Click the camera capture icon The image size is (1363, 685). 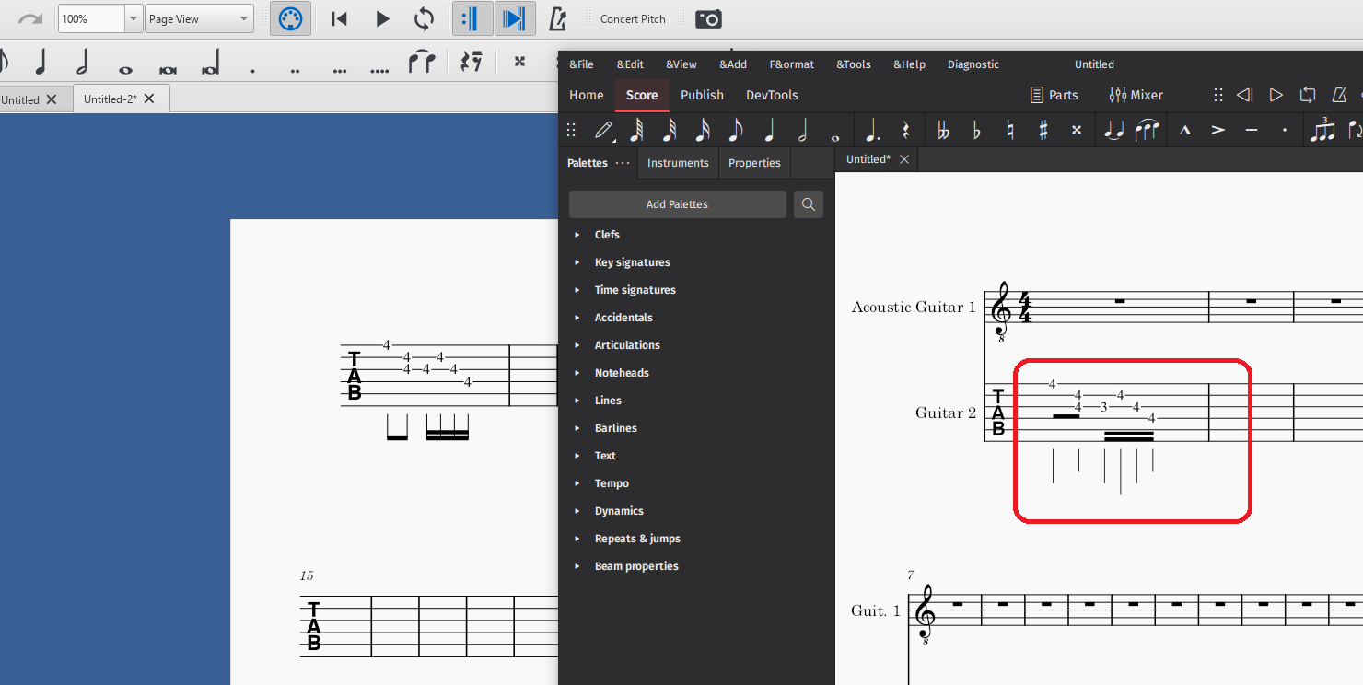click(x=708, y=18)
